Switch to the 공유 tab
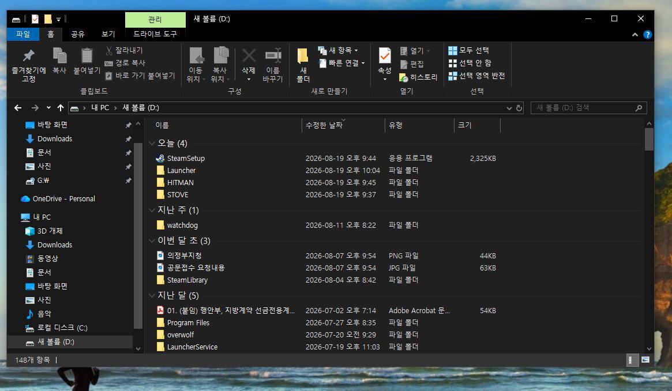Viewport: 672px width, 391px height. 77,34
